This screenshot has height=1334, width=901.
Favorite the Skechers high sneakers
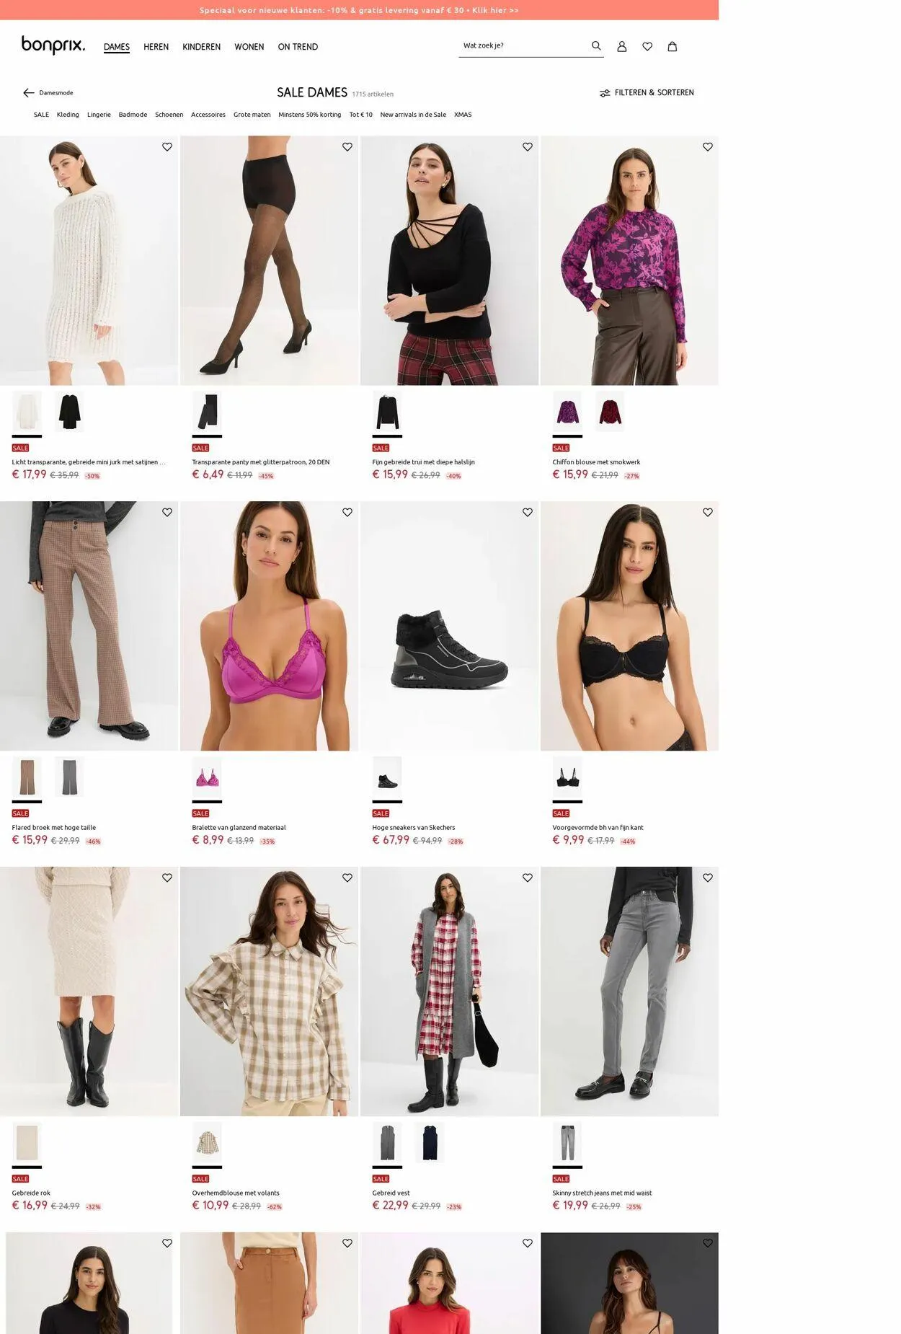point(528,512)
